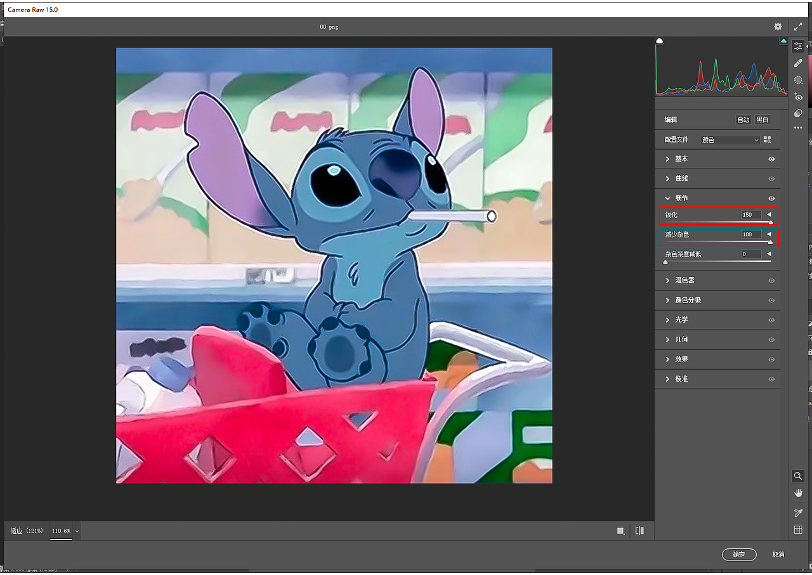Screen dimensions: 812x575
Task: Select the Healing bandage tool
Action: click(x=798, y=63)
